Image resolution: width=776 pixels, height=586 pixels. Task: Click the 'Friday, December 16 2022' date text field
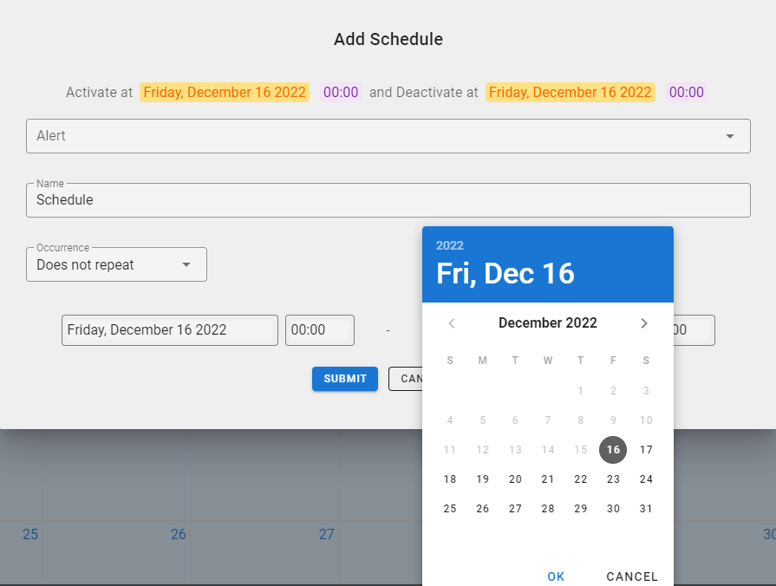(169, 330)
